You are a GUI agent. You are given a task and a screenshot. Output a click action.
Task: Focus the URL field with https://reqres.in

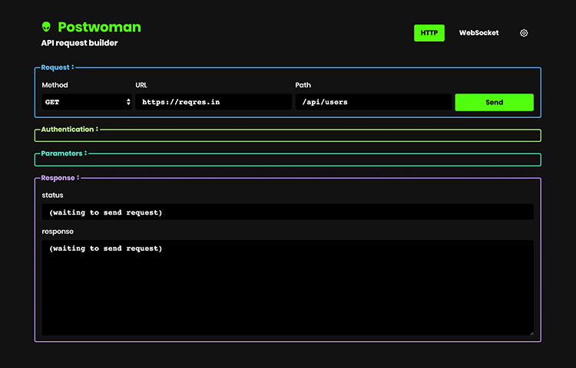(x=214, y=102)
